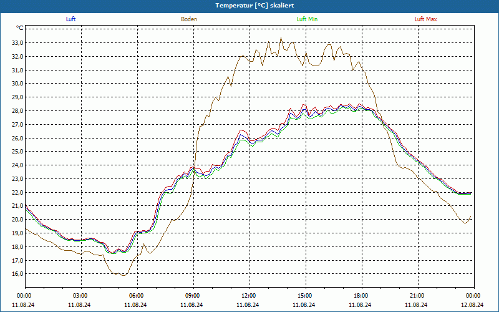The height and width of the screenshot is (312, 499).
Task: Click the 27,0 y-axis value
Action: [x=17, y=124]
